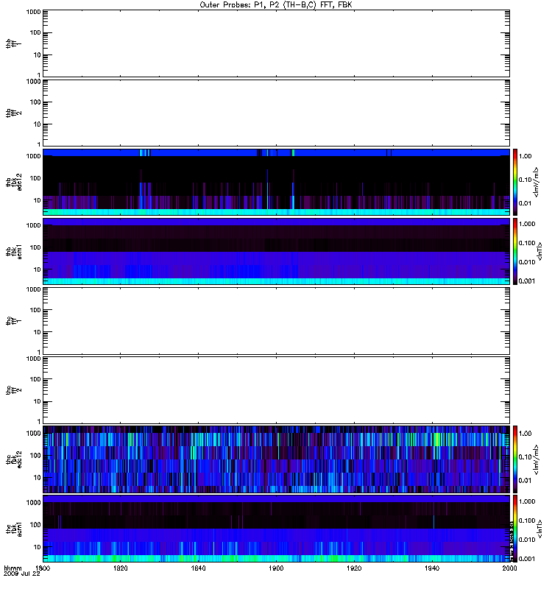Click the '1000' tick of thc fff 1 panel

33,289
